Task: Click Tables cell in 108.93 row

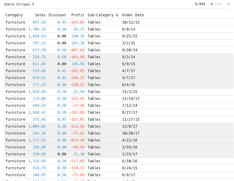Action: tap(94, 175)
